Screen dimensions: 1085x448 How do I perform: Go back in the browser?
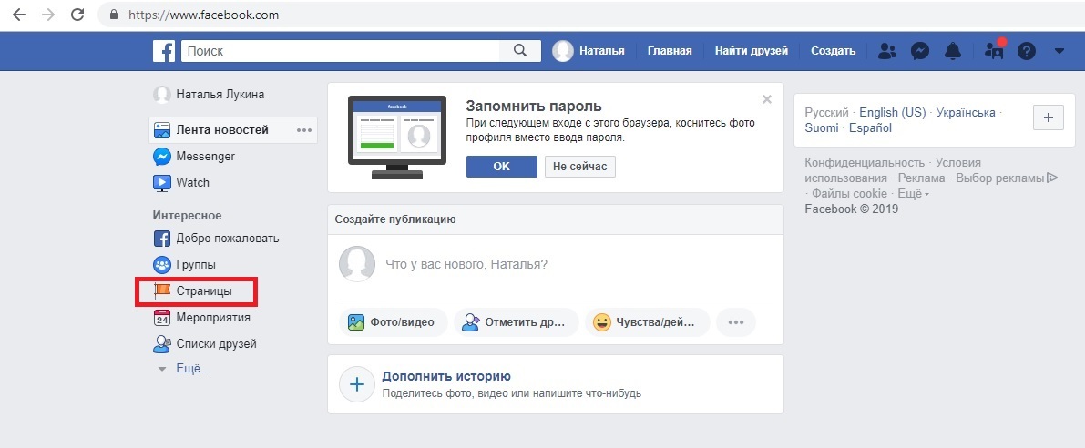(x=19, y=15)
